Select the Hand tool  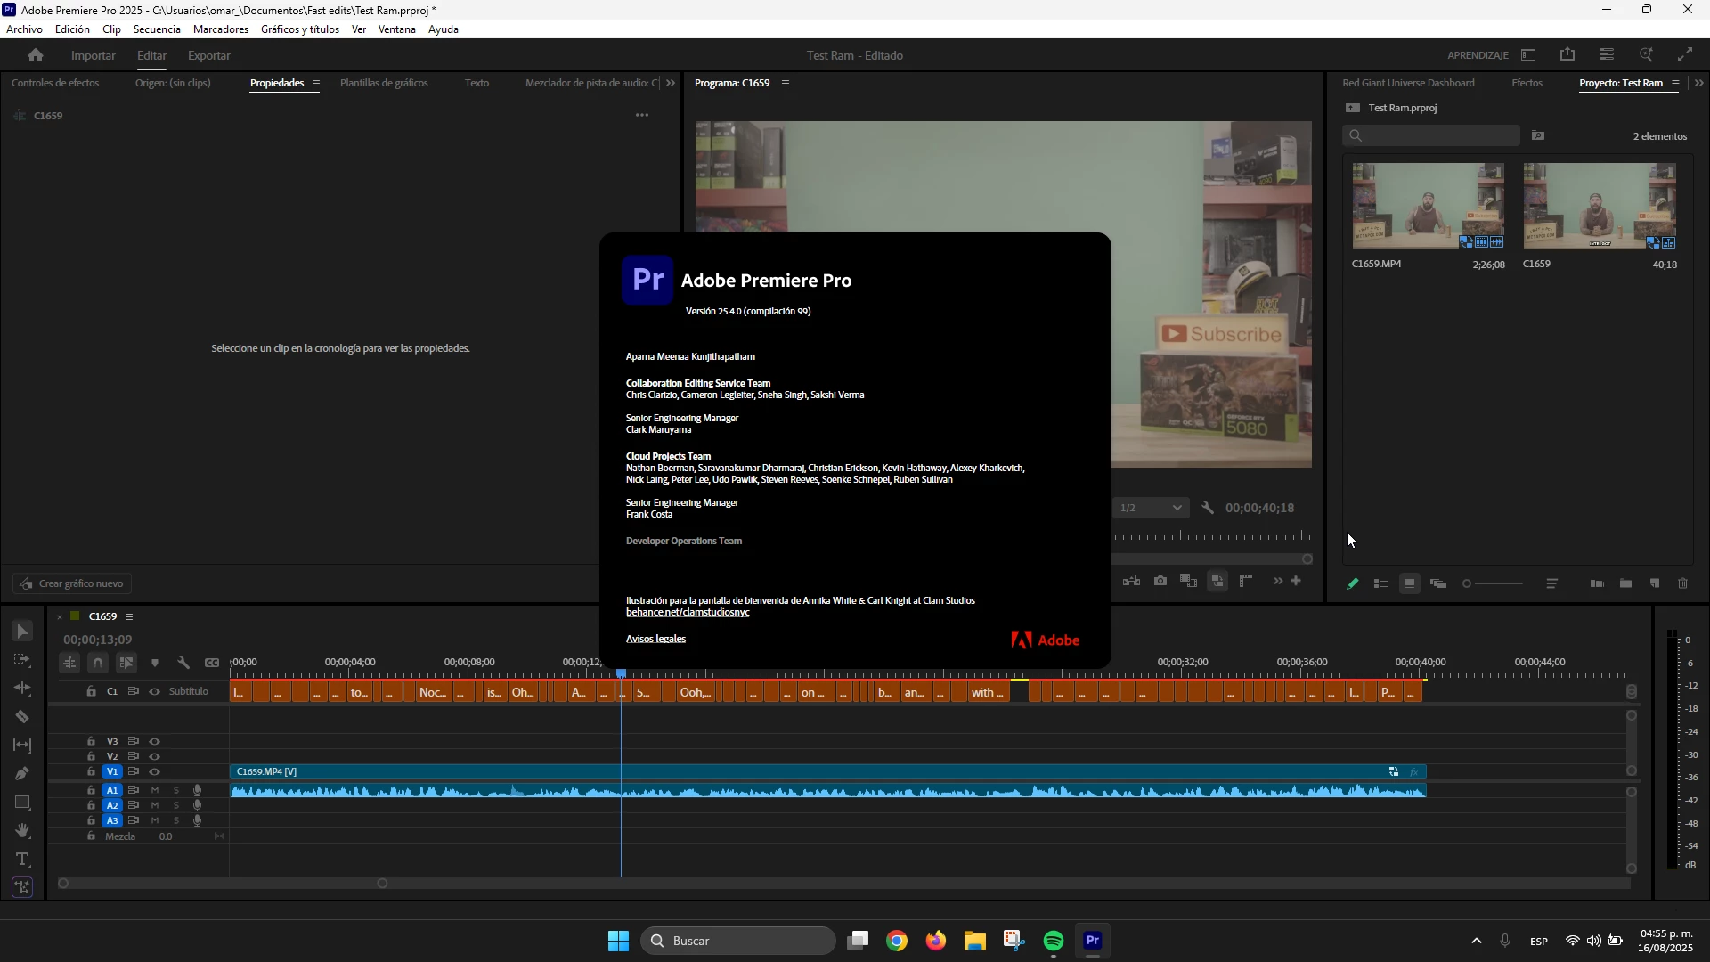pyautogui.click(x=22, y=831)
